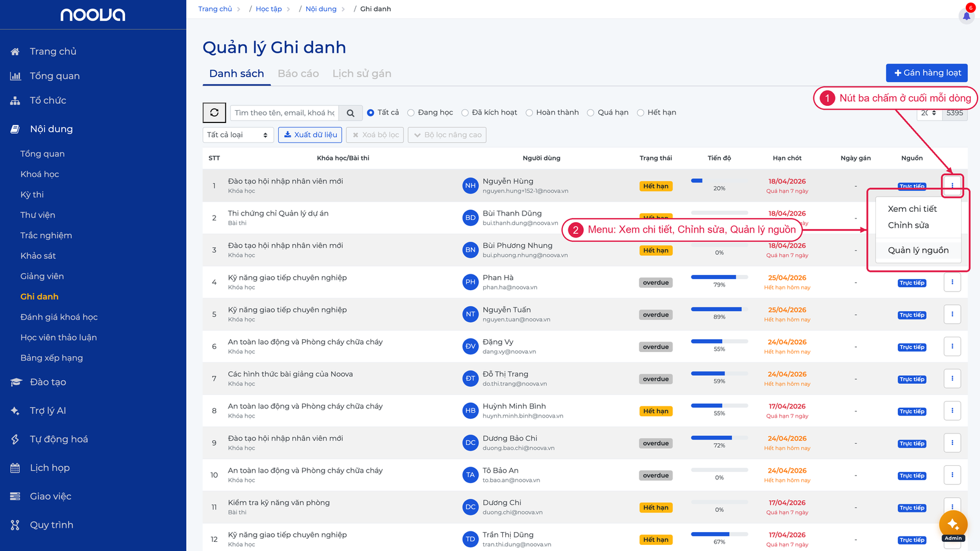Open the notification bell icon
This screenshot has height=551, width=980.
tap(967, 16)
